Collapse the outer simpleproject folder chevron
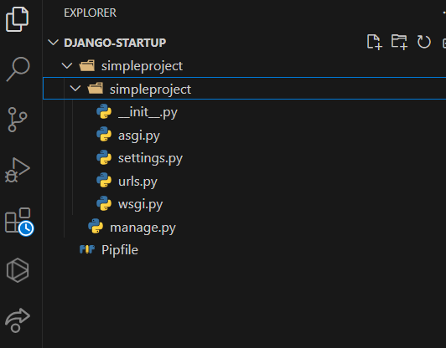 pyautogui.click(x=67, y=66)
